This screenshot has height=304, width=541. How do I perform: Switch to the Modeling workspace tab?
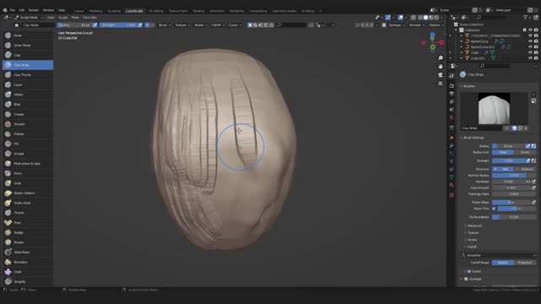[96, 11]
